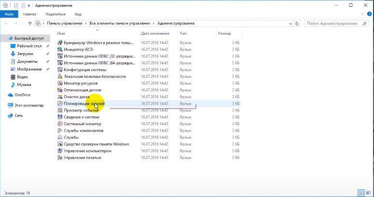Click the Монитор ресурсов file name
The height and width of the screenshot is (197, 374).
pyautogui.click(x=81, y=84)
